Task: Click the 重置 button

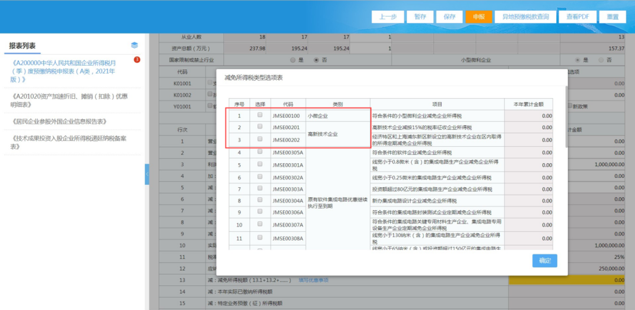Action: pos(613,16)
